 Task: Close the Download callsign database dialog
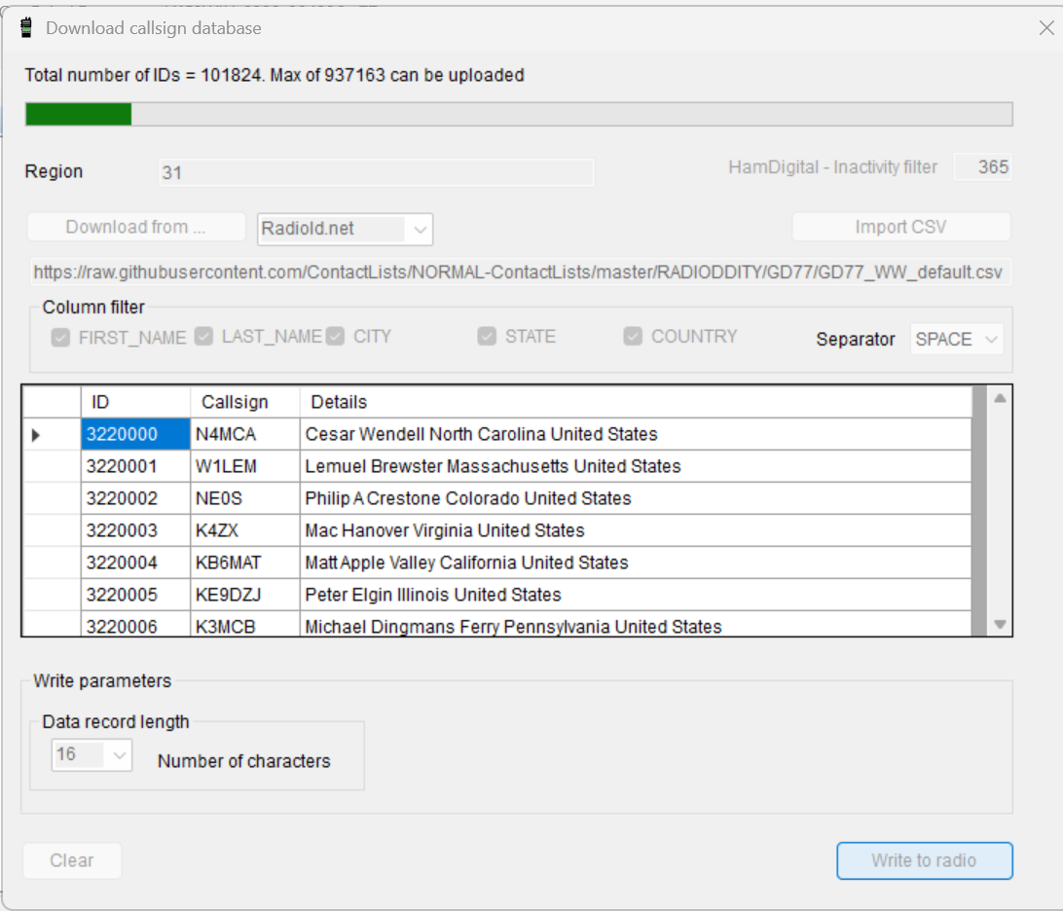(x=1046, y=27)
